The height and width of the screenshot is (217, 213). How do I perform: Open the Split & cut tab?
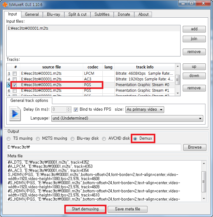[78, 15]
